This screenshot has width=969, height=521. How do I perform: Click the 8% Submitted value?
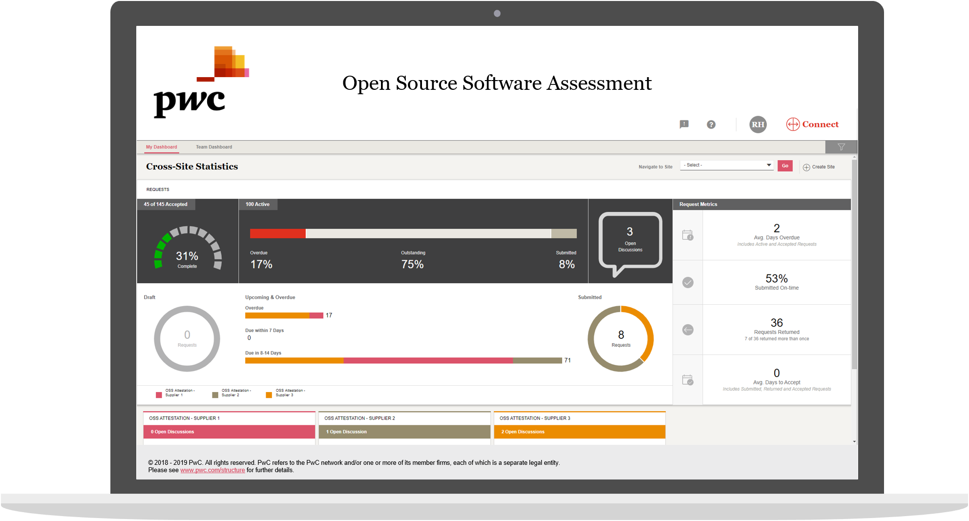coord(567,264)
